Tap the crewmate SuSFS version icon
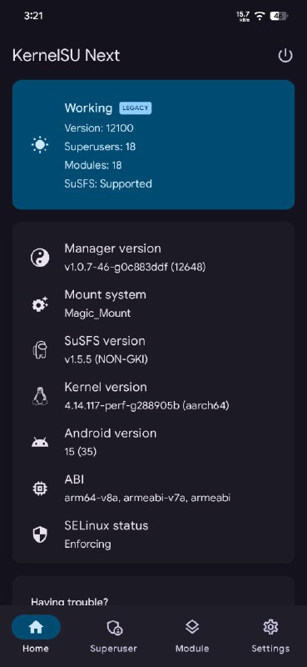 coord(40,350)
